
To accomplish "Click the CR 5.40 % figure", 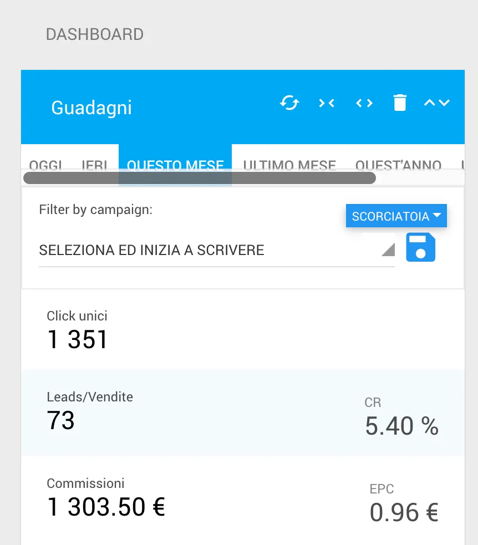I will coord(401,426).
